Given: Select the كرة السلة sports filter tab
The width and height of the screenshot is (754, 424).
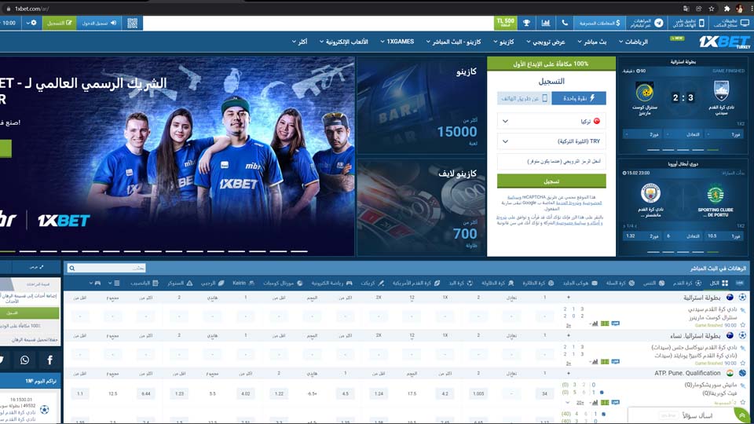Looking at the screenshot, I should pyautogui.click(x=620, y=283).
